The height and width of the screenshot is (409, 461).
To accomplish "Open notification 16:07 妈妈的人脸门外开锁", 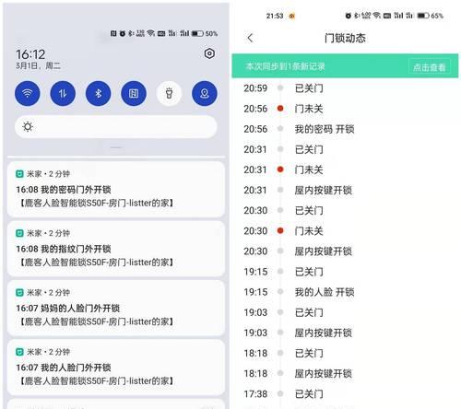I will [x=116, y=308].
